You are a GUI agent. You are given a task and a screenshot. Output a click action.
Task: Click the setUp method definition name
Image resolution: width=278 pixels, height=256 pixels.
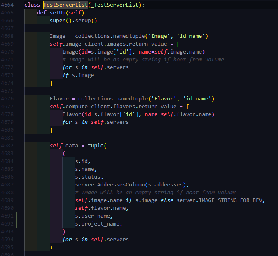coord(60,12)
